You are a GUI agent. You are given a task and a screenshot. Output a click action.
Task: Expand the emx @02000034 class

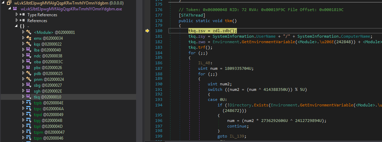(23, 38)
